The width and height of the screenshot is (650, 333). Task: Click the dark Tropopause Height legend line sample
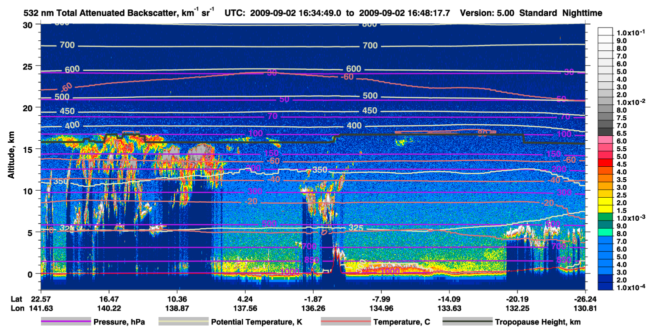468,322
